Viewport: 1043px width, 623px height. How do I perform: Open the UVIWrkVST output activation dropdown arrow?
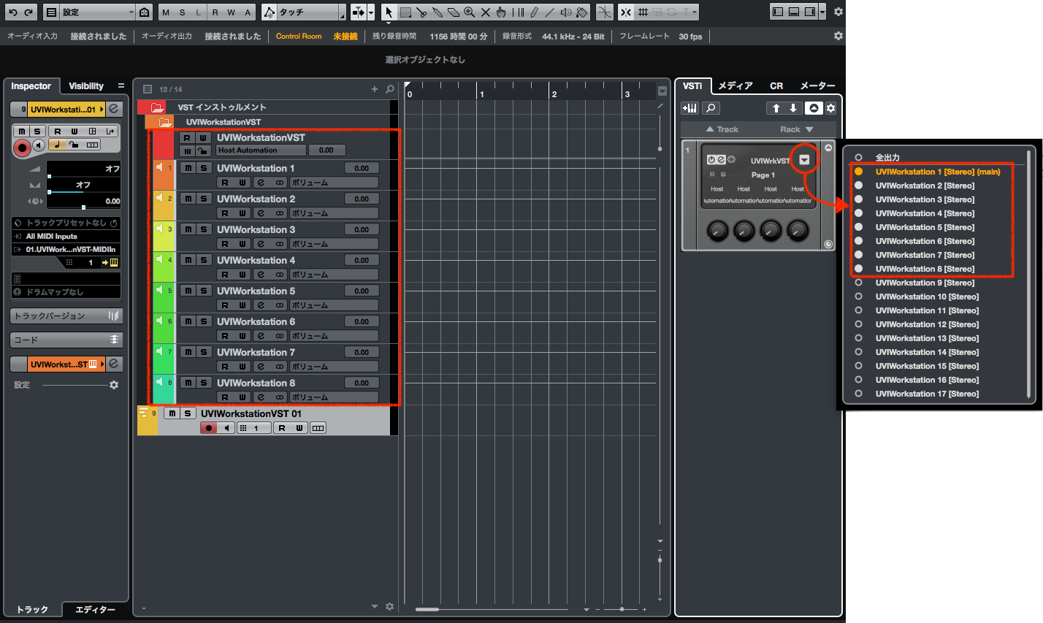point(804,160)
